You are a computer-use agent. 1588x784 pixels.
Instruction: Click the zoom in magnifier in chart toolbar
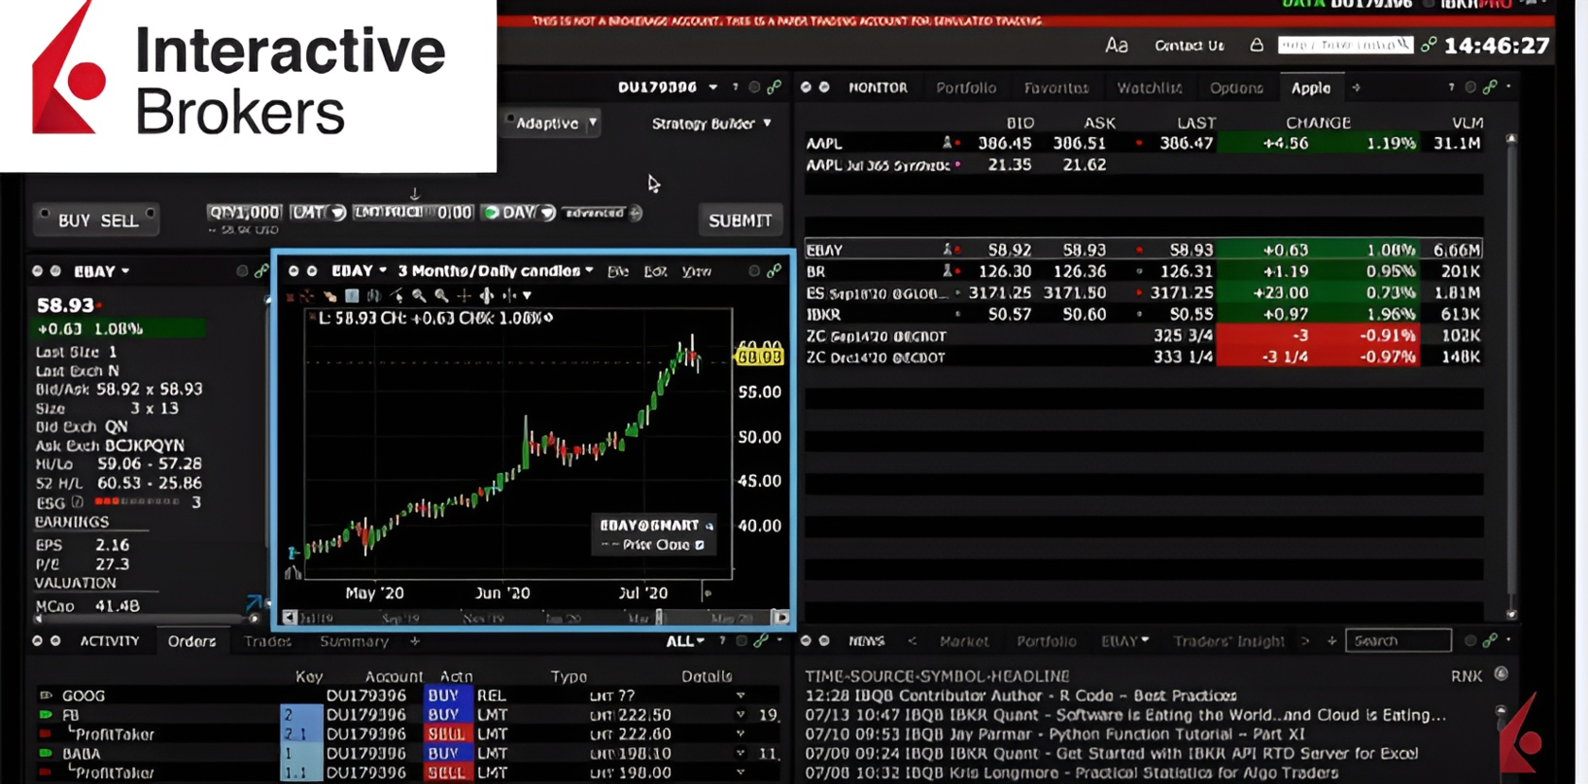[x=419, y=296]
